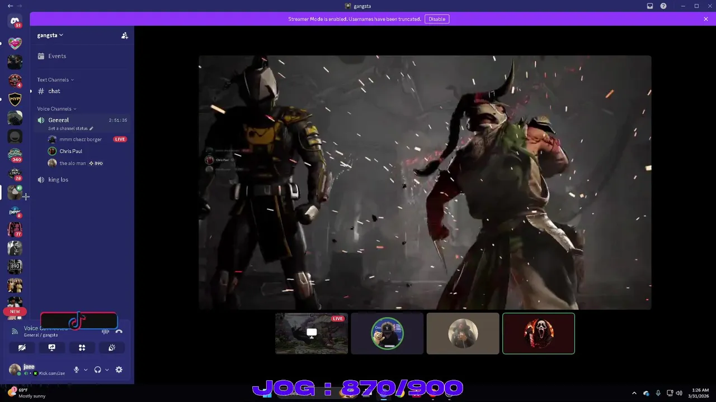Viewport: 716px width, 402px height.
Task: Select the teddy bear avatar tile
Action: pos(387,333)
